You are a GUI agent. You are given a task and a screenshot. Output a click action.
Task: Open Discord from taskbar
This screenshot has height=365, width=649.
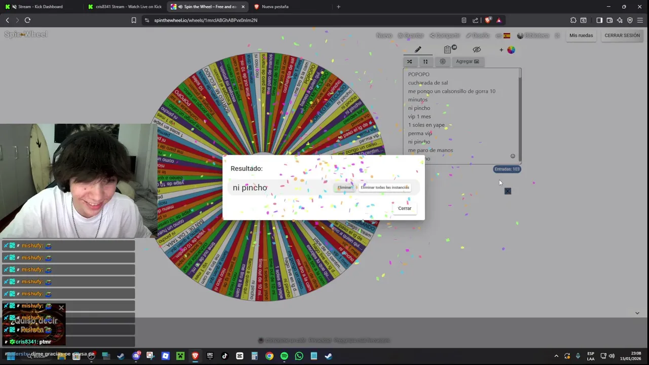tap(136, 356)
